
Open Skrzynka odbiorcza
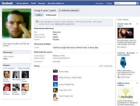point(56,3)
